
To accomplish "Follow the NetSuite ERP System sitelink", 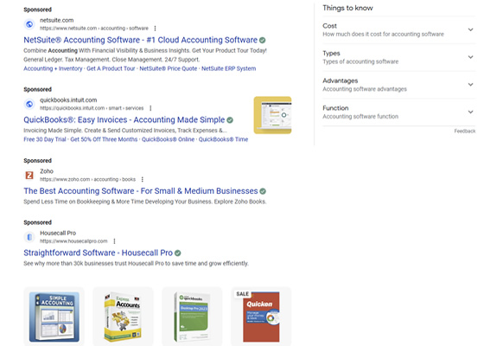I will (229, 68).
